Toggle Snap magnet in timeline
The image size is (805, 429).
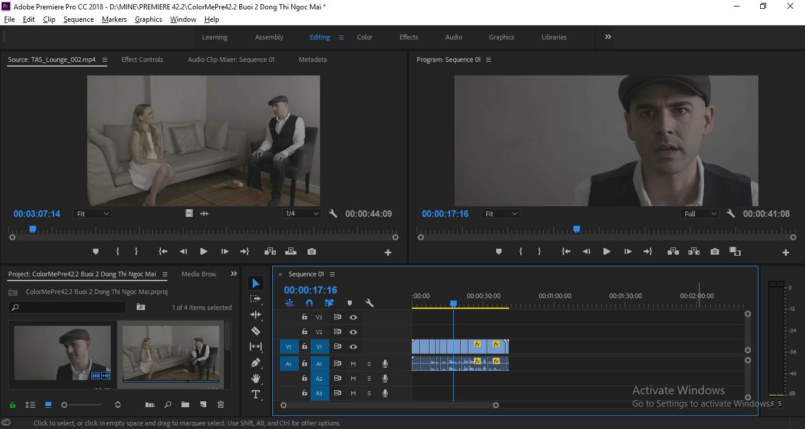309,303
